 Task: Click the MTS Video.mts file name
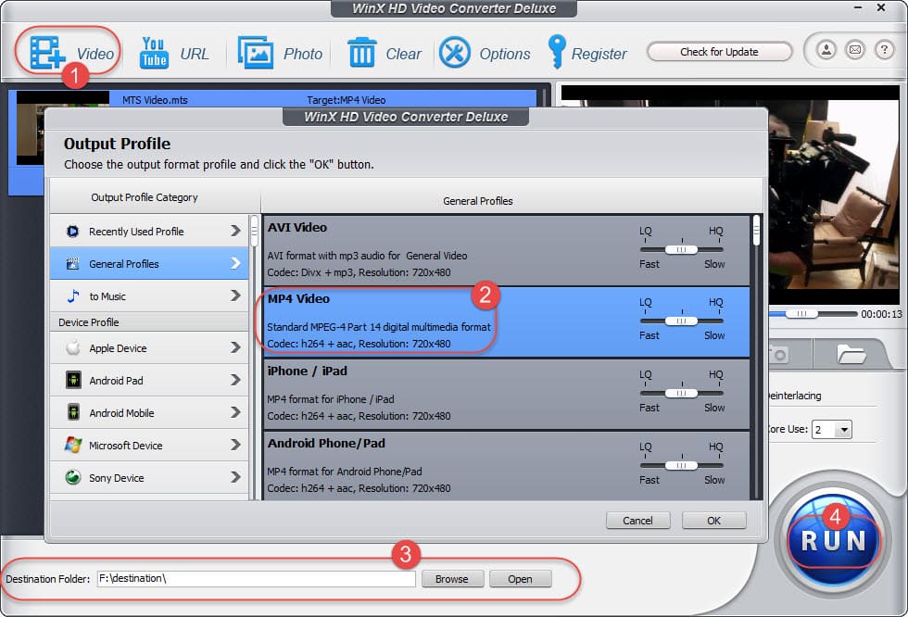click(x=155, y=100)
